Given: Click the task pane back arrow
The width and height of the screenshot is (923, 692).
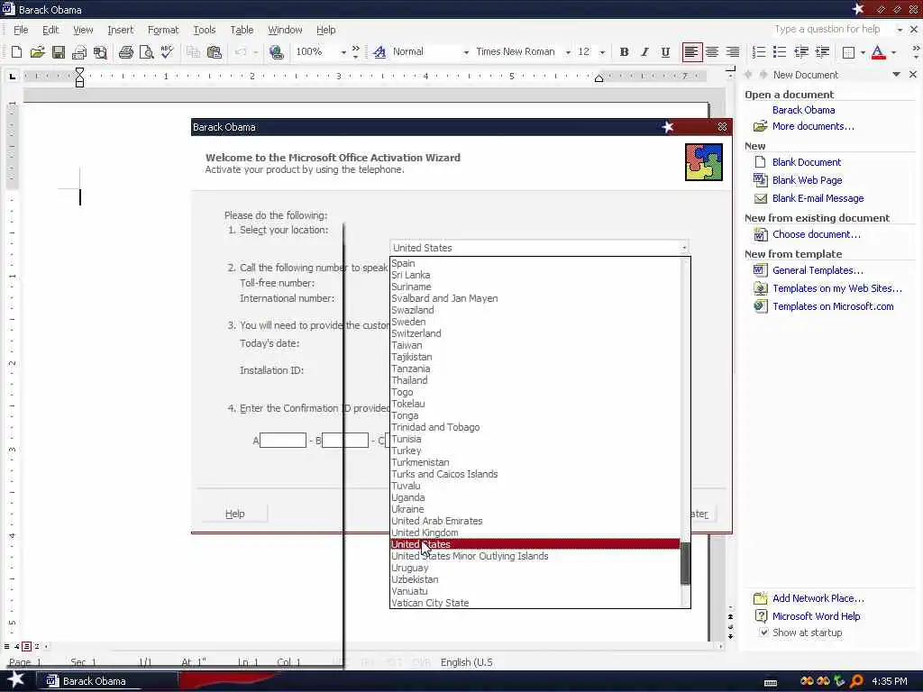Looking at the screenshot, I should [749, 75].
